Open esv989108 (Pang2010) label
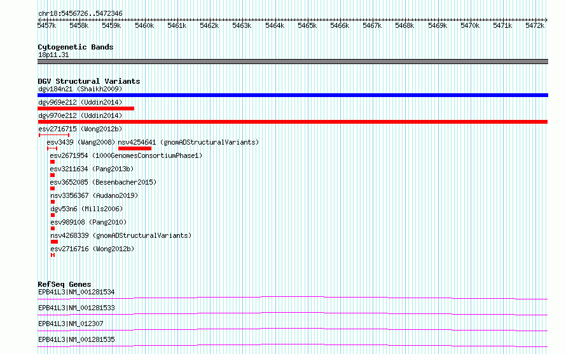This screenshot has height=354, width=566. (x=88, y=222)
